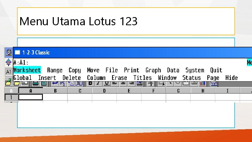Click the print preview icon
This screenshot has height=142, width=252.
tap(44, 83)
